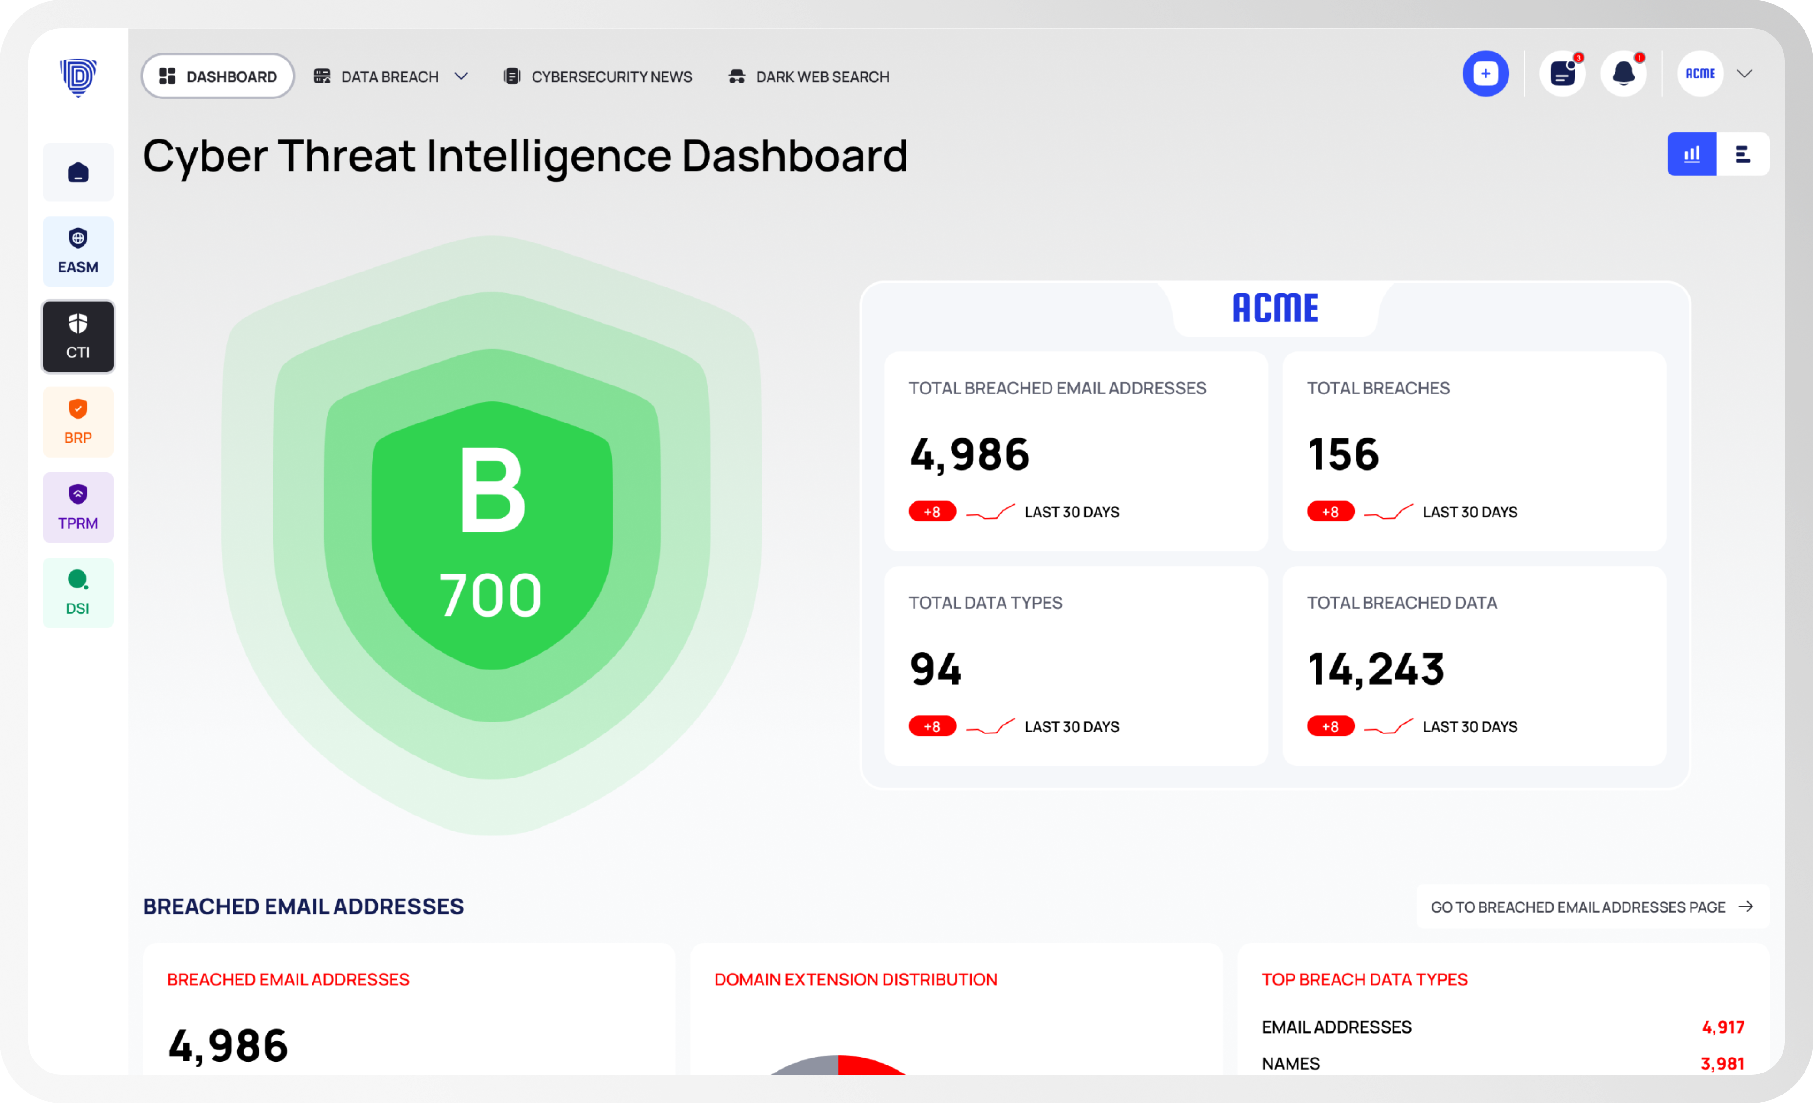The image size is (1813, 1103).
Task: Click the blue plus button in the header
Action: pyautogui.click(x=1486, y=74)
